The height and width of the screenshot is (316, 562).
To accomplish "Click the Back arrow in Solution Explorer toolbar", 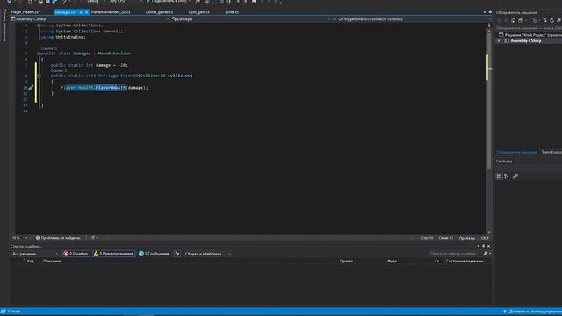I will 500,20.
